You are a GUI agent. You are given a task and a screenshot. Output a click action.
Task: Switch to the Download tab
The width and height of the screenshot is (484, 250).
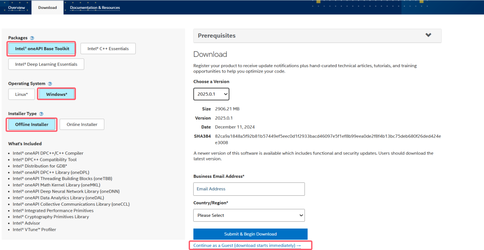click(48, 8)
